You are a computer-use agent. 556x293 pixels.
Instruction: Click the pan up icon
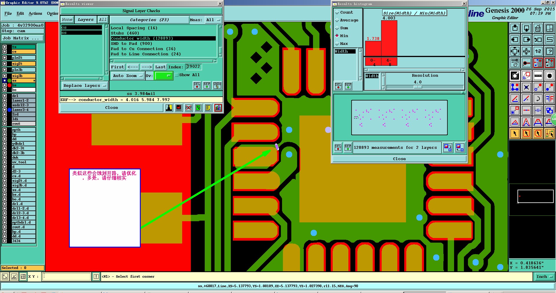coord(515,28)
